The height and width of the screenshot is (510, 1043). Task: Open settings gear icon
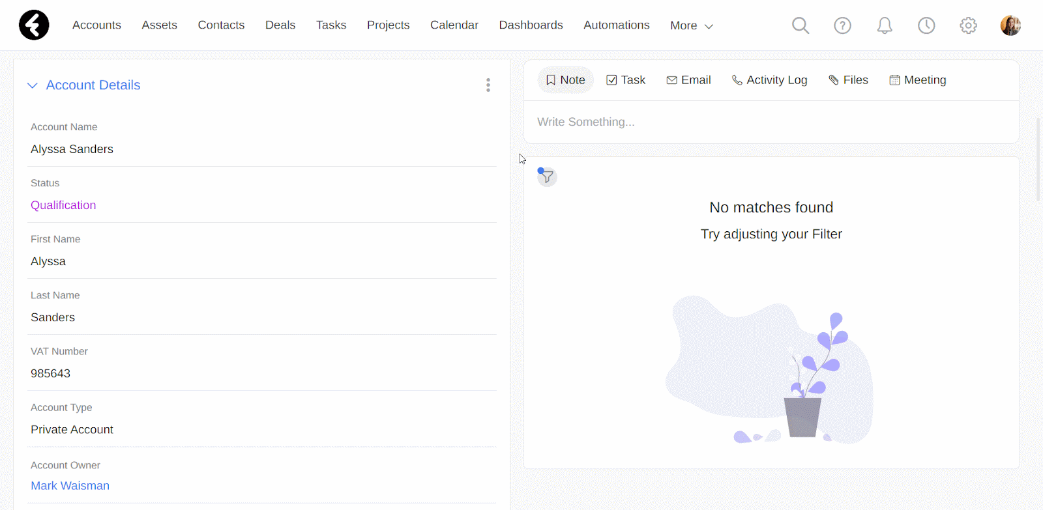point(969,25)
